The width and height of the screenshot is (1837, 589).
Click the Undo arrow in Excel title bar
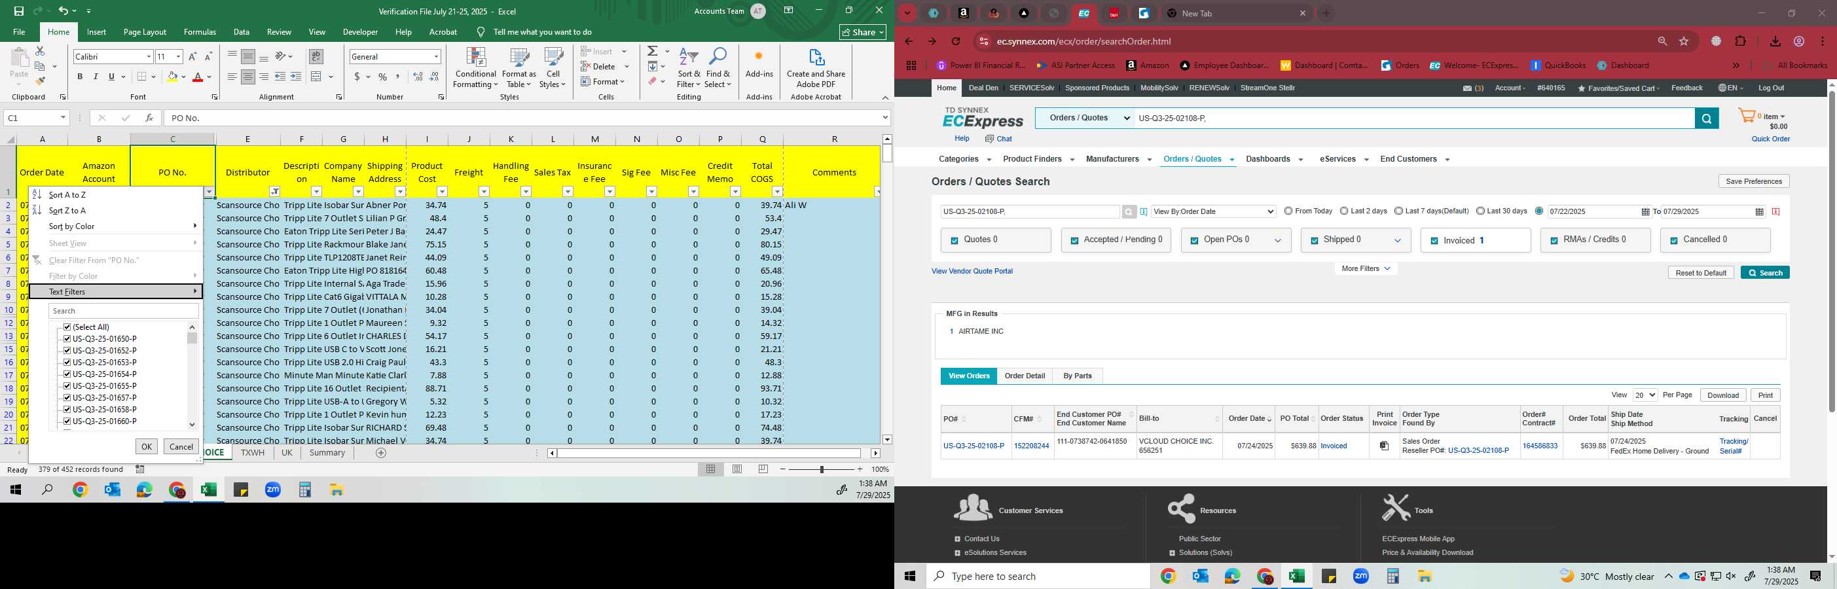click(x=64, y=11)
